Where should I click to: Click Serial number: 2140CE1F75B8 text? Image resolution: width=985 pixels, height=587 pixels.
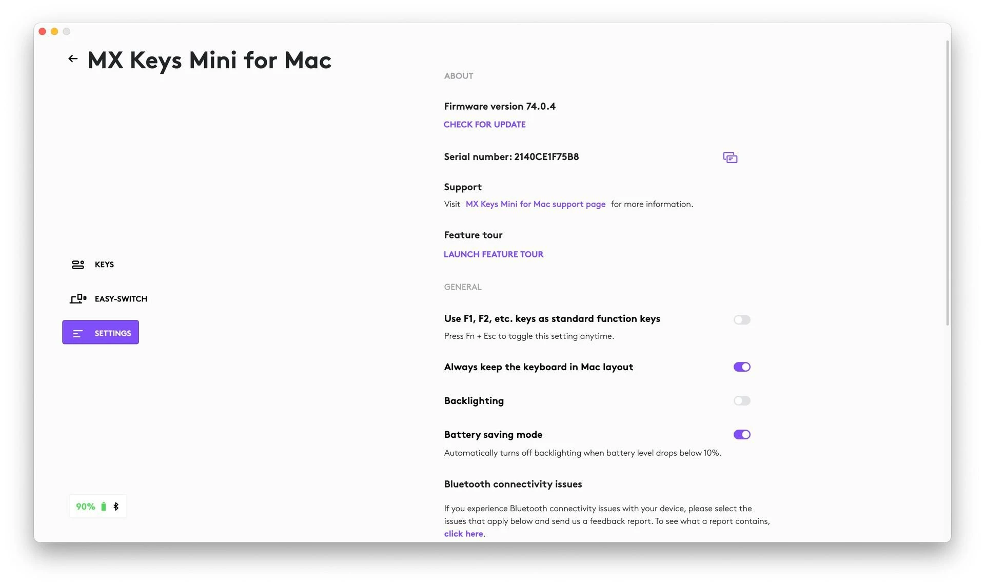point(511,157)
